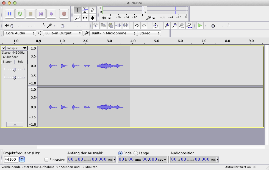
Task: Select the Envelope tool
Action: (x=85, y=10)
